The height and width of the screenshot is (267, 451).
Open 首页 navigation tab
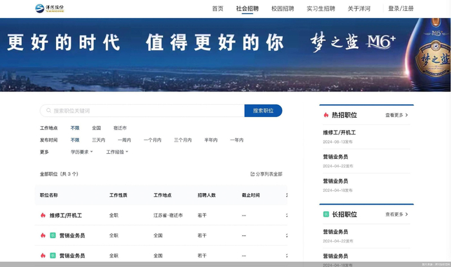218,8
